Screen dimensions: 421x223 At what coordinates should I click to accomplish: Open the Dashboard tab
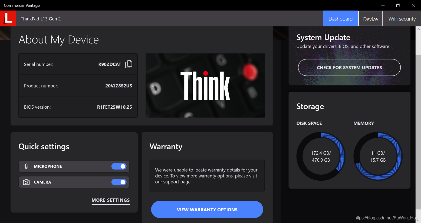340,19
